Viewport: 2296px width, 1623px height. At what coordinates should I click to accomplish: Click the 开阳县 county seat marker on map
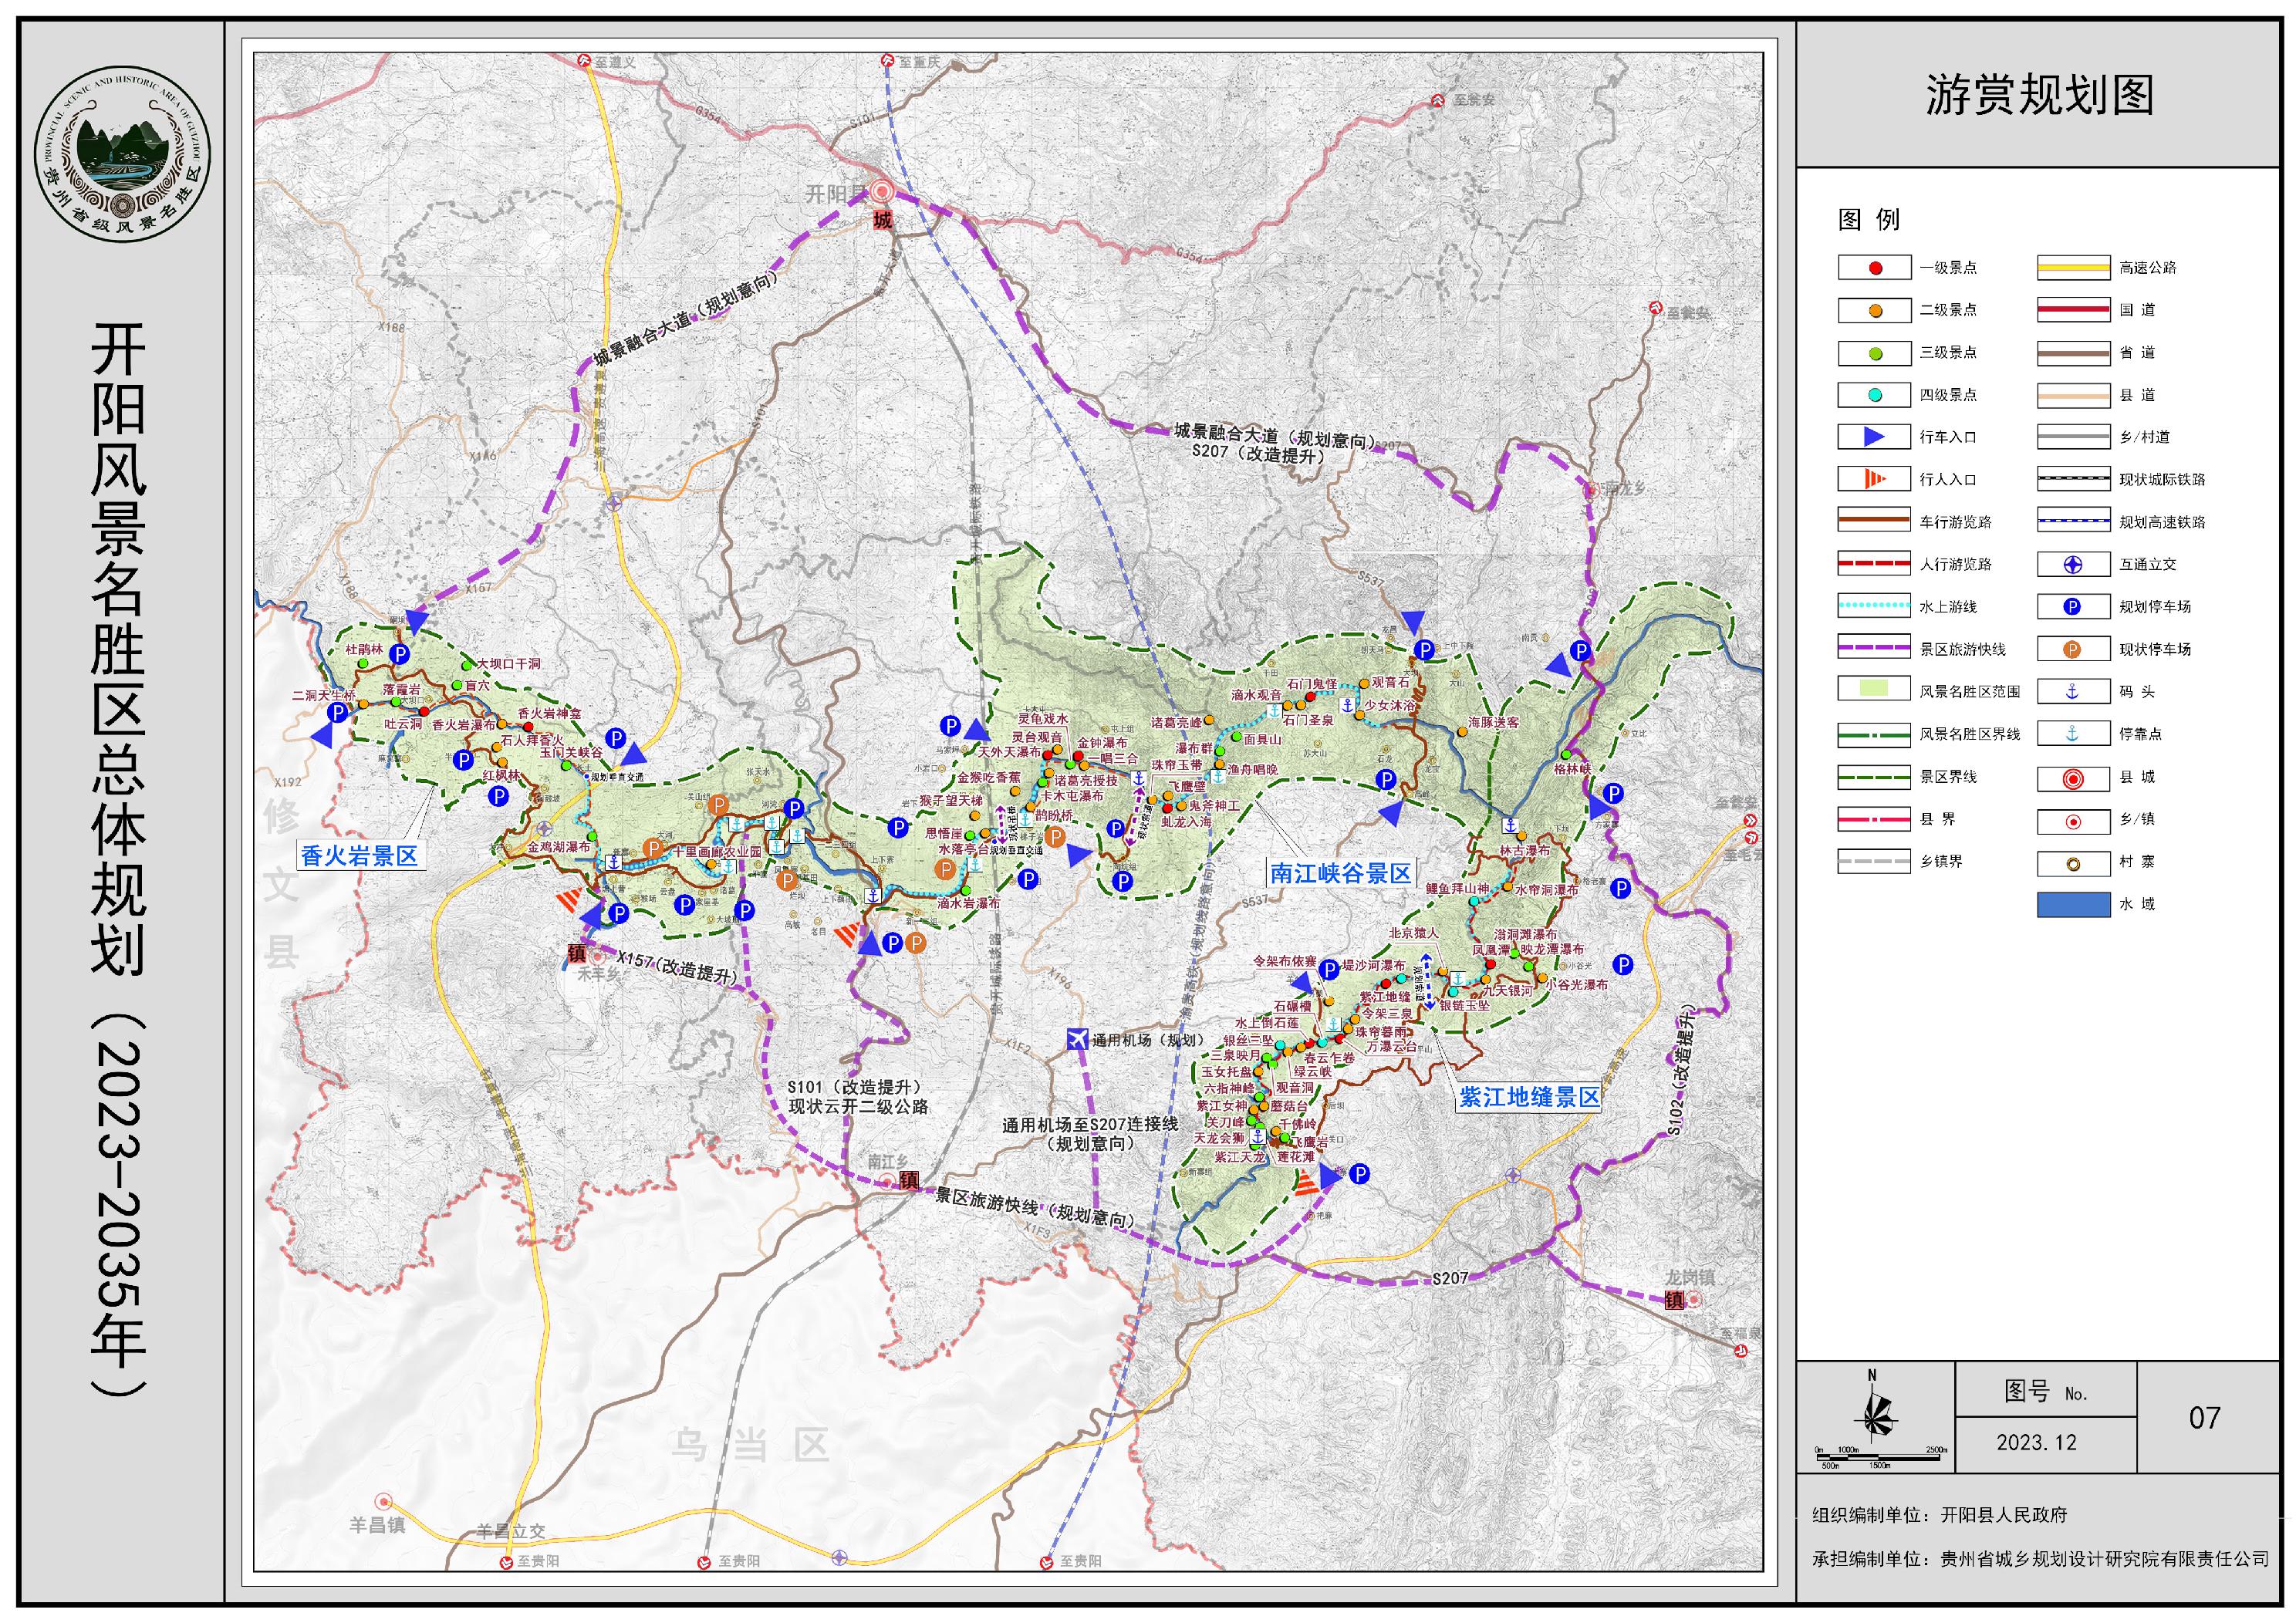pos(882,192)
